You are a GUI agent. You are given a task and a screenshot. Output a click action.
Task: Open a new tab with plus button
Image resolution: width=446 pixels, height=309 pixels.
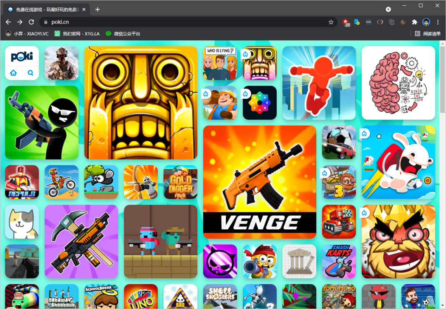click(97, 10)
